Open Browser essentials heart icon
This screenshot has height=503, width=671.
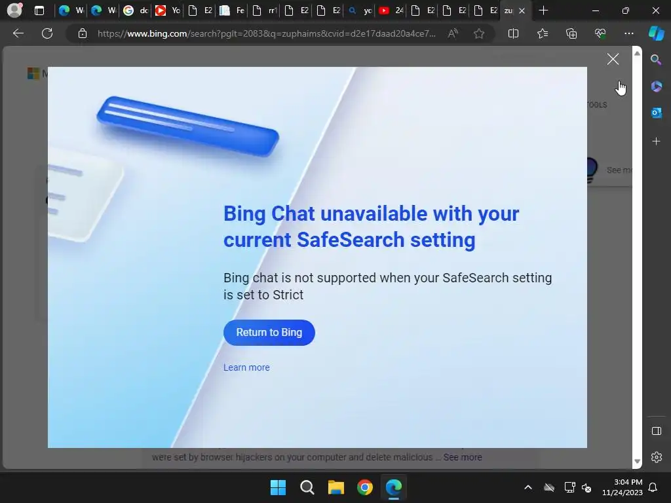(x=600, y=33)
